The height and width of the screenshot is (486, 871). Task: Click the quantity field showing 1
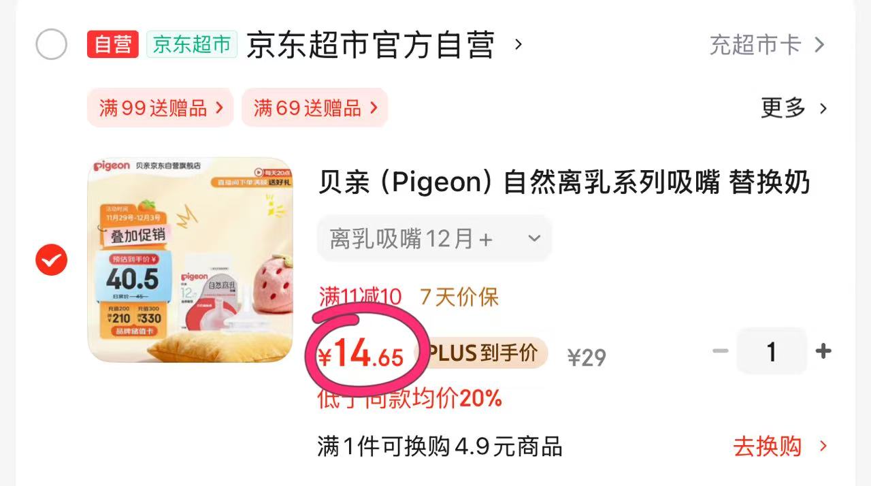point(772,351)
